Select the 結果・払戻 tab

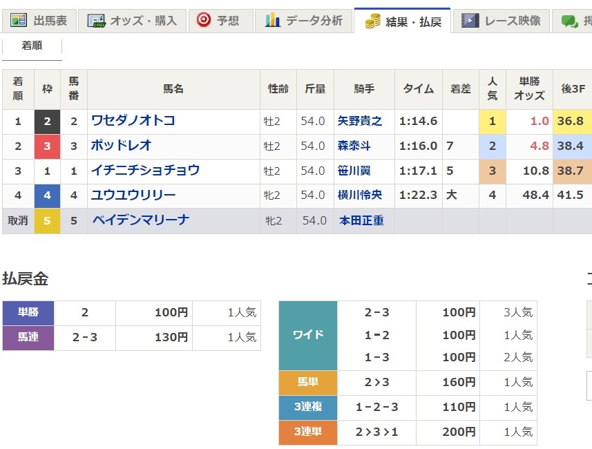pyautogui.click(x=403, y=21)
